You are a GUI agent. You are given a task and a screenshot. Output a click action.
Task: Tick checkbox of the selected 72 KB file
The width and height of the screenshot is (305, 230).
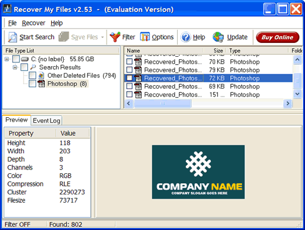(129, 78)
